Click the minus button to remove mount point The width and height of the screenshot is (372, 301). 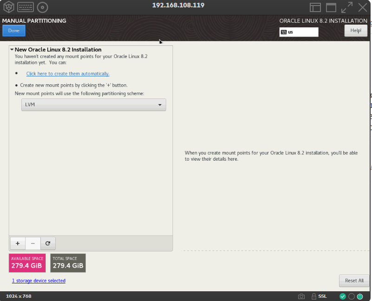[x=33, y=243]
